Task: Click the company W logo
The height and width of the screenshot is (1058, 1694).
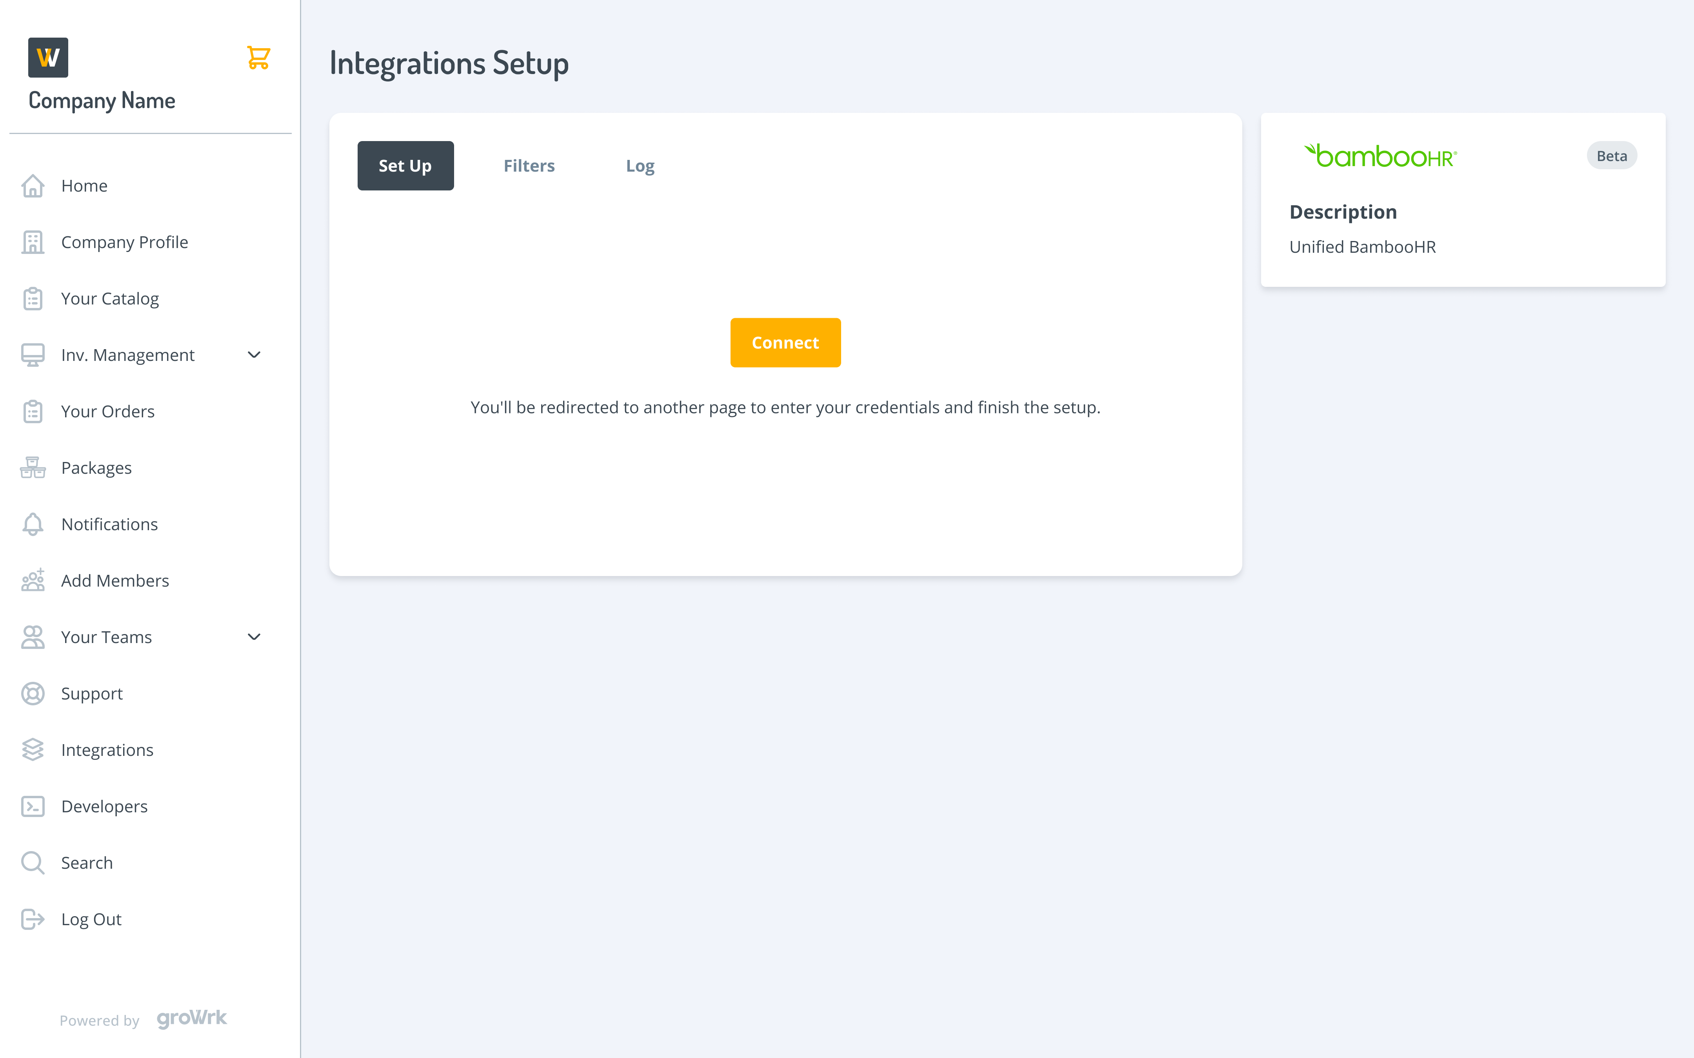Action: (x=48, y=57)
